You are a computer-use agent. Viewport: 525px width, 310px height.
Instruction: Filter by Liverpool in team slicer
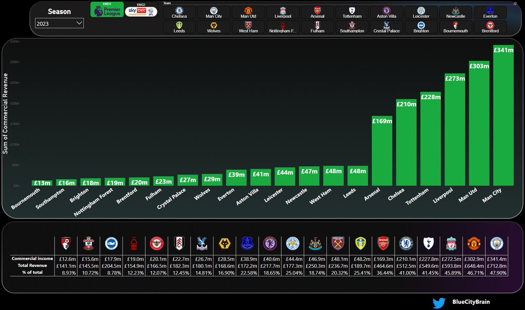pos(283,12)
